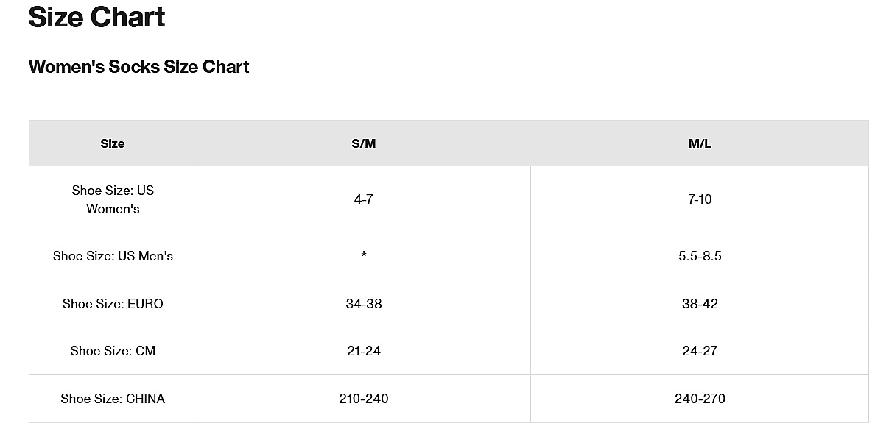Click the 210-240 CHINA size cell
The height and width of the screenshot is (437, 886).
pos(364,399)
